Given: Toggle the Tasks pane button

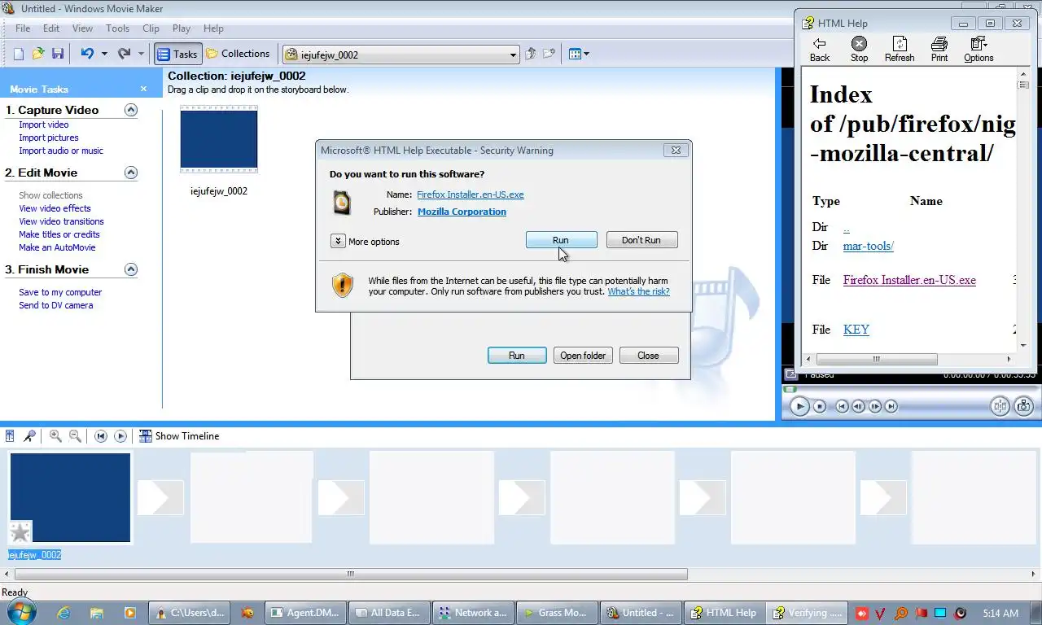Looking at the screenshot, I should coord(177,54).
